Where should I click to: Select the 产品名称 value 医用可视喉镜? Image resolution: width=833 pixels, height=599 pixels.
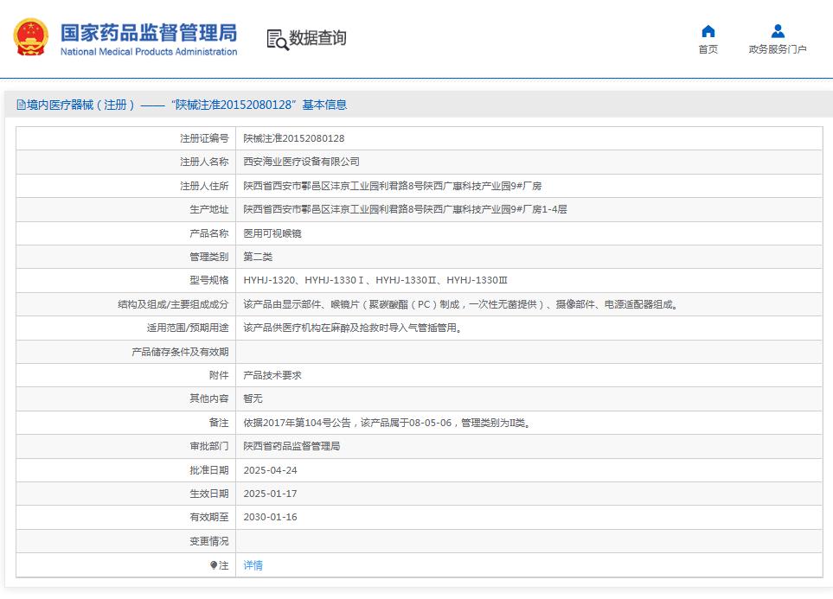(x=272, y=233)
